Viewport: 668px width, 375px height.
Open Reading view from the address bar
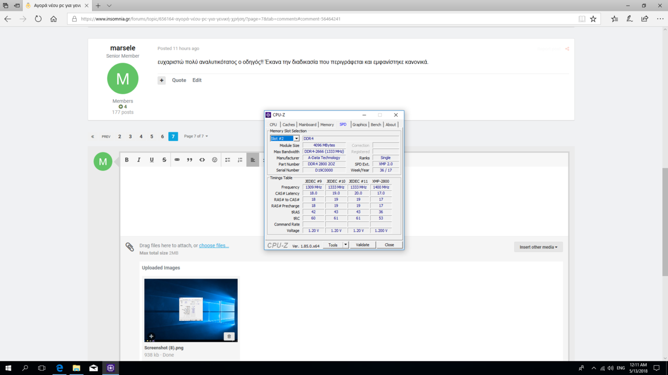(x=581, y=19)
